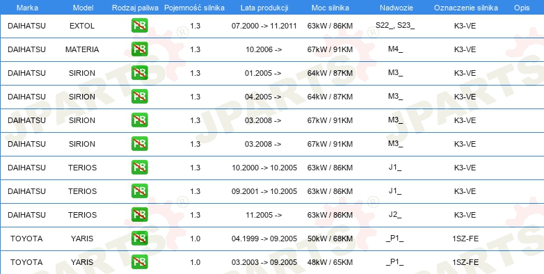This screenshot has height=274, width=544.
Task: Click the Nadwozie column header
Action: (397, 8)
